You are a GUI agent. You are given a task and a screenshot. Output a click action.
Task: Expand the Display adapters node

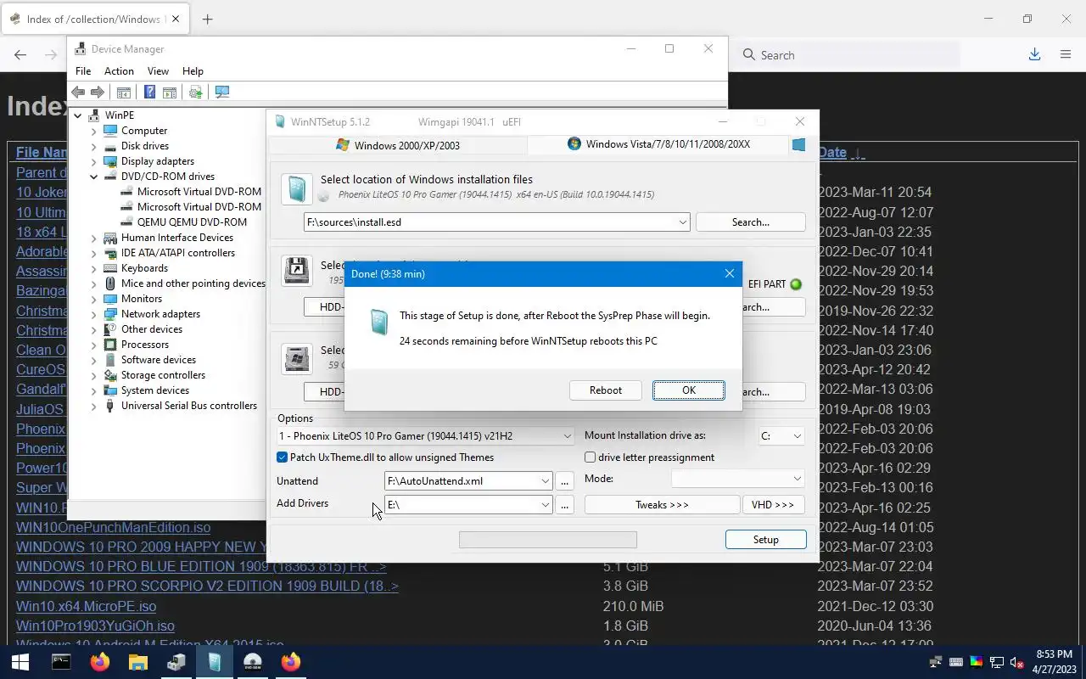tap(94, 161)
